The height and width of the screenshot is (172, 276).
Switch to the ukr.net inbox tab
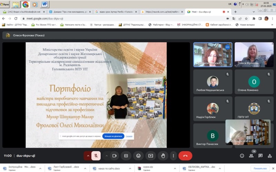pos(24,12)
